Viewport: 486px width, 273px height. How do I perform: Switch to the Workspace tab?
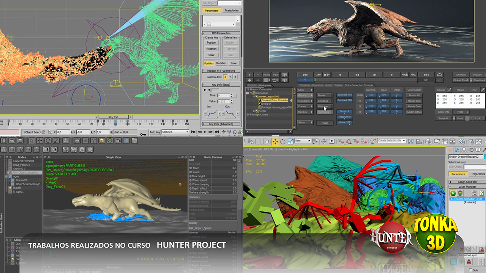[265, 85]
